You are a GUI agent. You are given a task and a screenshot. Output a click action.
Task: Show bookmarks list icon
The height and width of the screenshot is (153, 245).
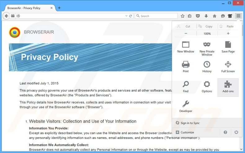[189, 16]
